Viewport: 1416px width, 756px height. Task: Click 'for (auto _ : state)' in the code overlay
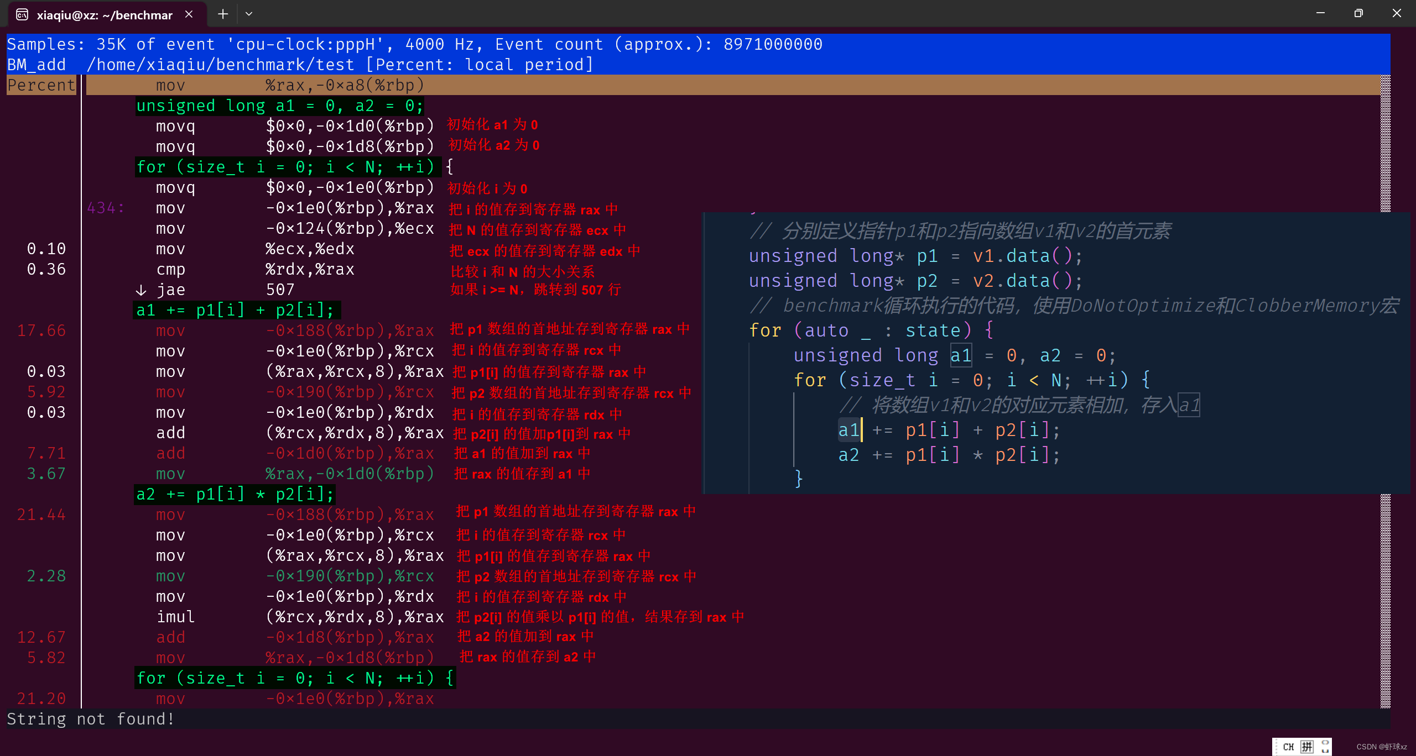pyautogui.click(x=871, y=330)
